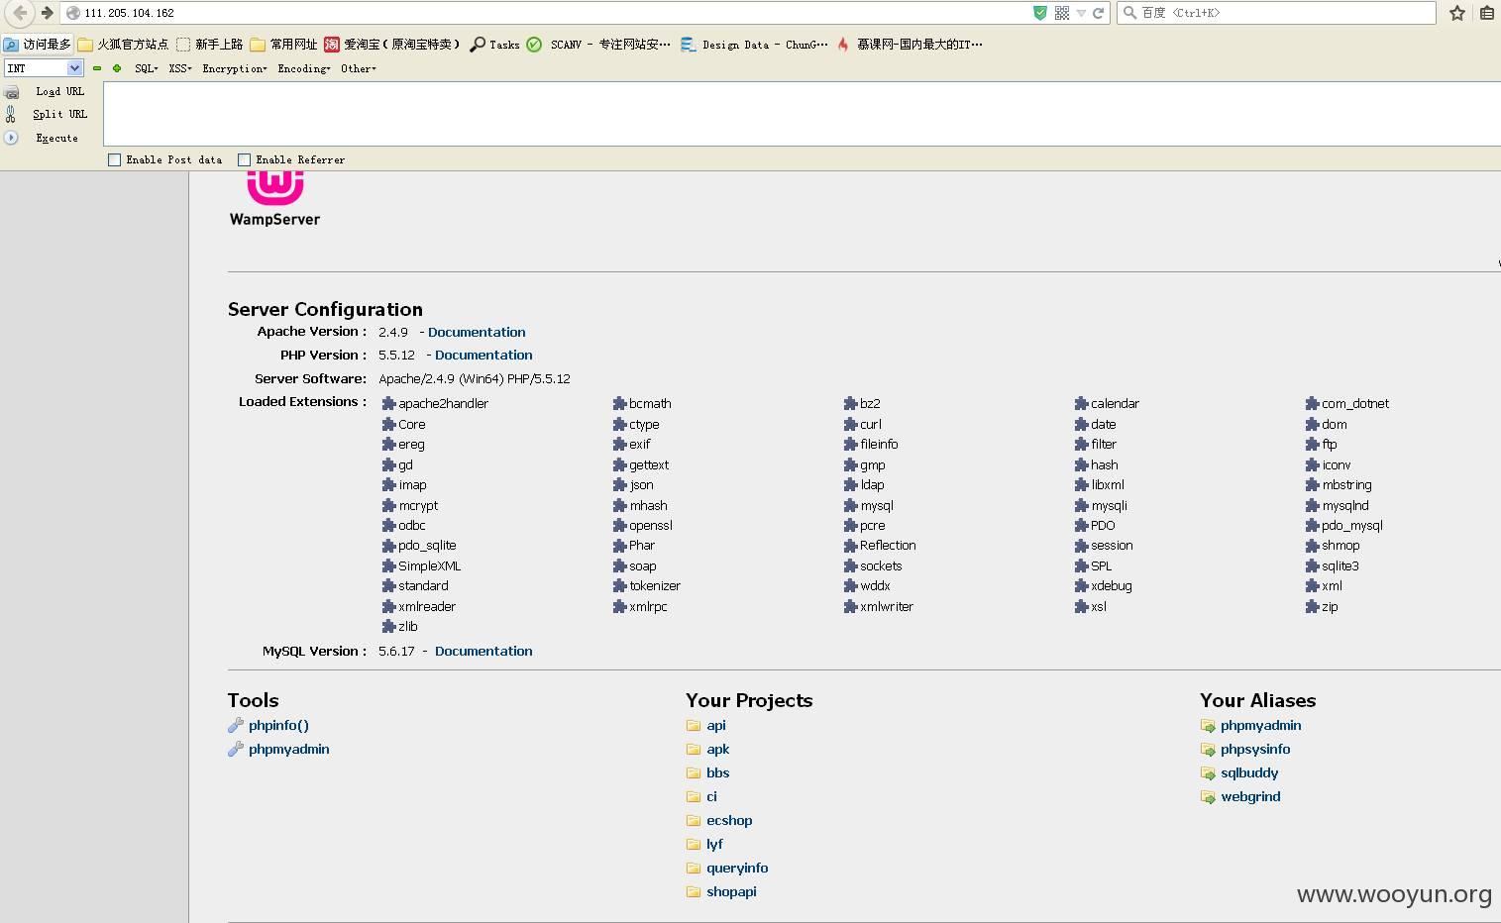The image size is (1501, 923).
Task: Open the 常用网址 bookmark folder
Action: click(x=283, y=45)
